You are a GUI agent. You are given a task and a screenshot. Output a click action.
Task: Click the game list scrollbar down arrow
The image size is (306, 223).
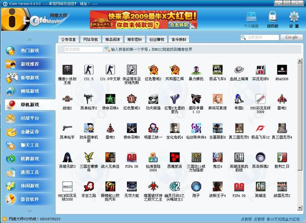(300, 208)
